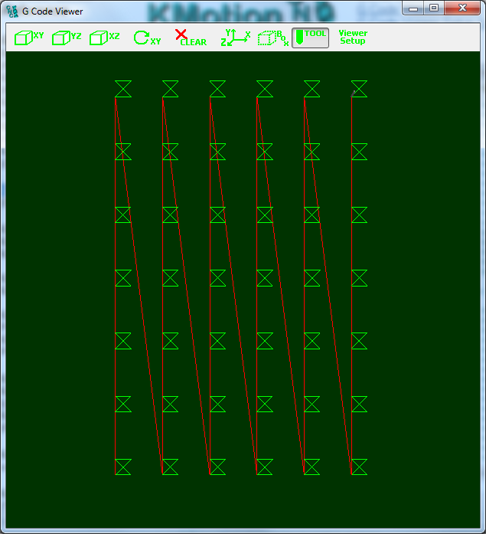Toggle the TOOL display button
The height and width of the screenshot is (534, 486).
pos(311,37)
